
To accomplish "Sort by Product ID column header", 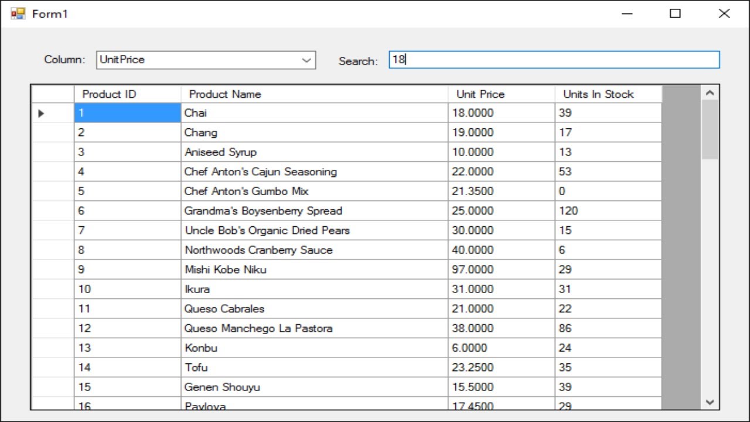I will (128, 94).
